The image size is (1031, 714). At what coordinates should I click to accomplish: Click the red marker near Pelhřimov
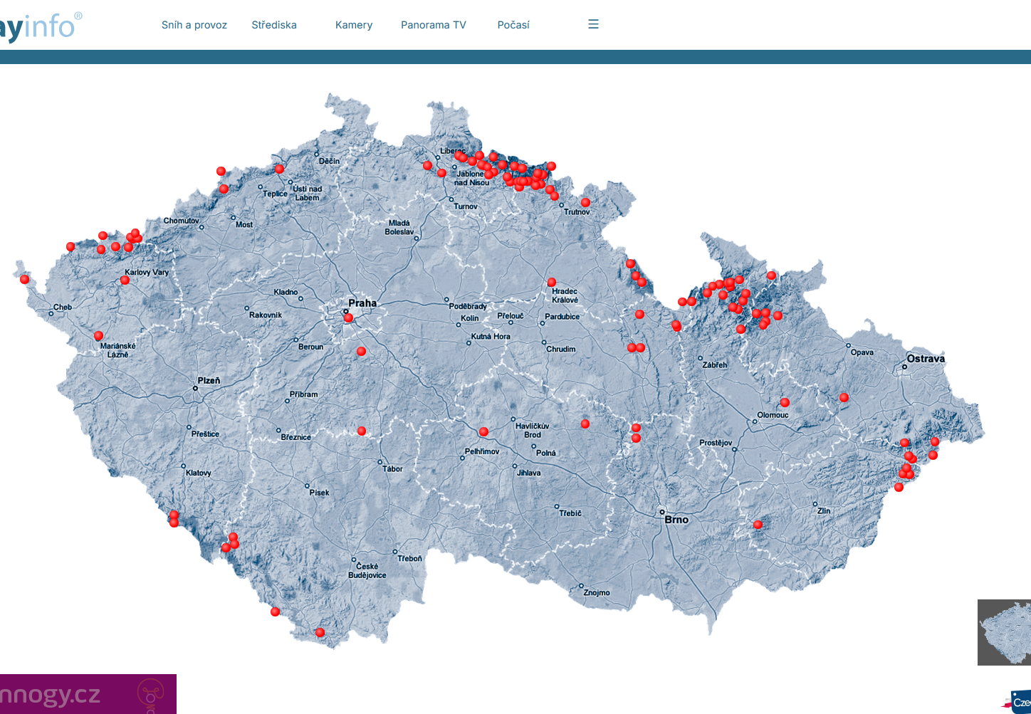pyautogui.click(x=483, y=431)
